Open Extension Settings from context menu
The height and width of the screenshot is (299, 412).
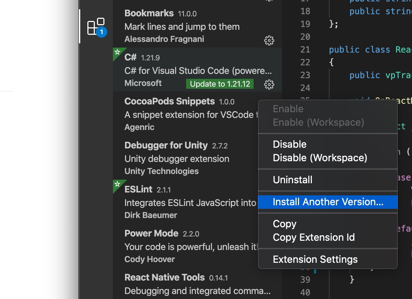(x=328, y=260)
